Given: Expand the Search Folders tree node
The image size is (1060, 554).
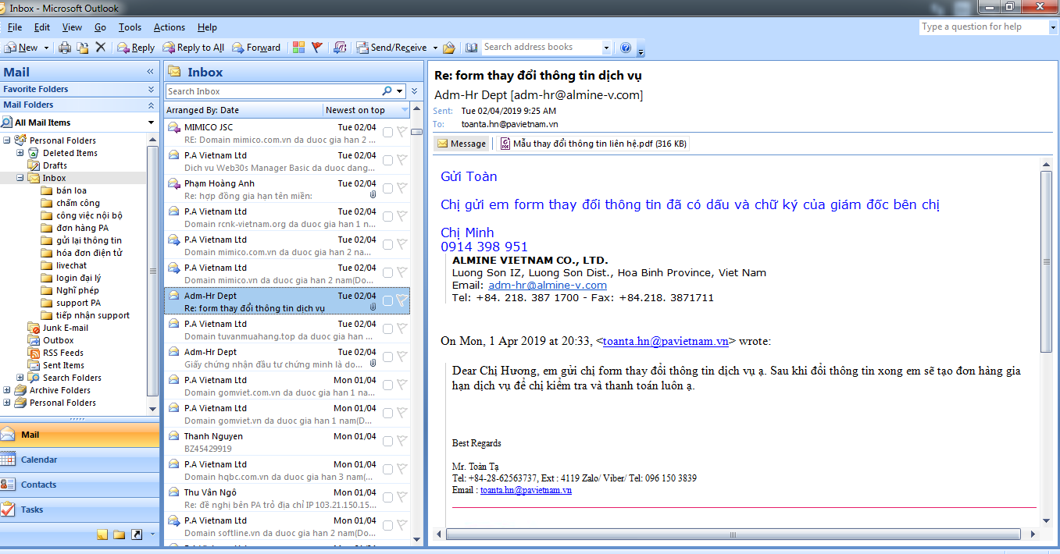Looking at the screenshot, I should tap(20, 378).
